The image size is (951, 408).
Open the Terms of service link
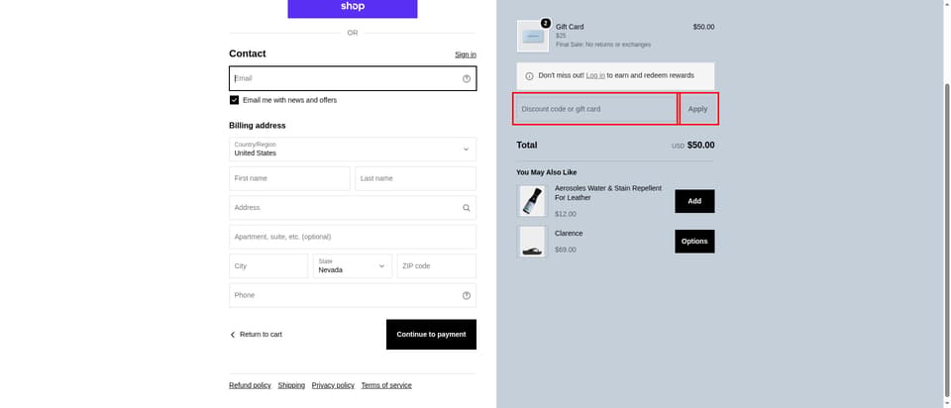(x=386, y=385)
